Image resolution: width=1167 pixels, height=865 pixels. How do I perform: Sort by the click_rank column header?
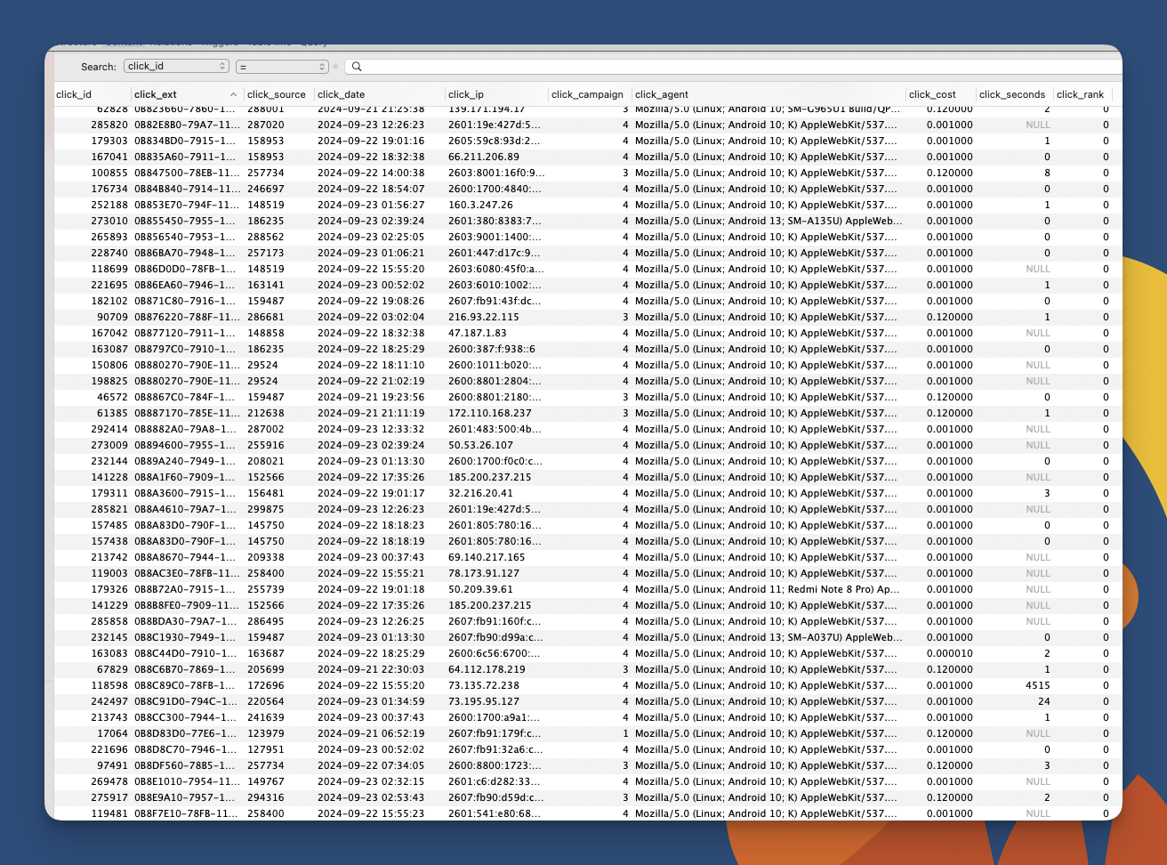(x=1080, y=94)
